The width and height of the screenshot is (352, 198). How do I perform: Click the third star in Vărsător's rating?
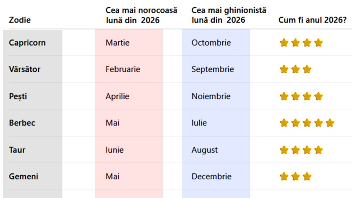point(307,69)
